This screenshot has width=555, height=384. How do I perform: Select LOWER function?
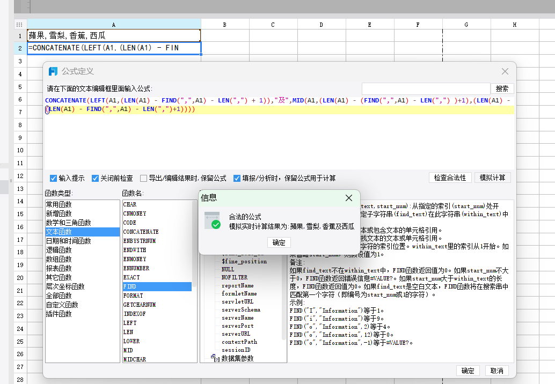pyautogui.click(x=157, y=341)
